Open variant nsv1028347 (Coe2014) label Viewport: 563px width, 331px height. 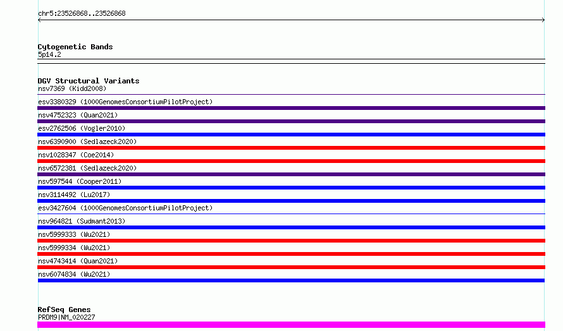[76, 155]
